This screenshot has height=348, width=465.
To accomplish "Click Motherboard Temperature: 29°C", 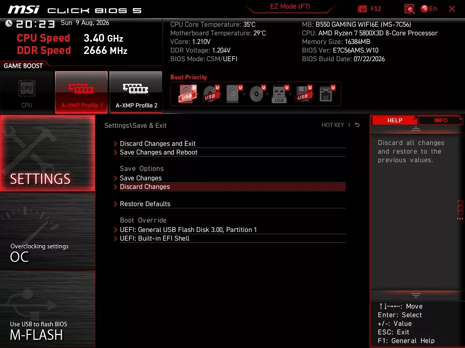I will pyautogui.click(x=218, y=33).
